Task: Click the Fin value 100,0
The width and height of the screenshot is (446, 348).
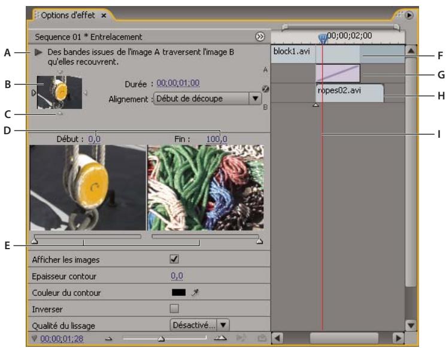Action: point(217,139)
